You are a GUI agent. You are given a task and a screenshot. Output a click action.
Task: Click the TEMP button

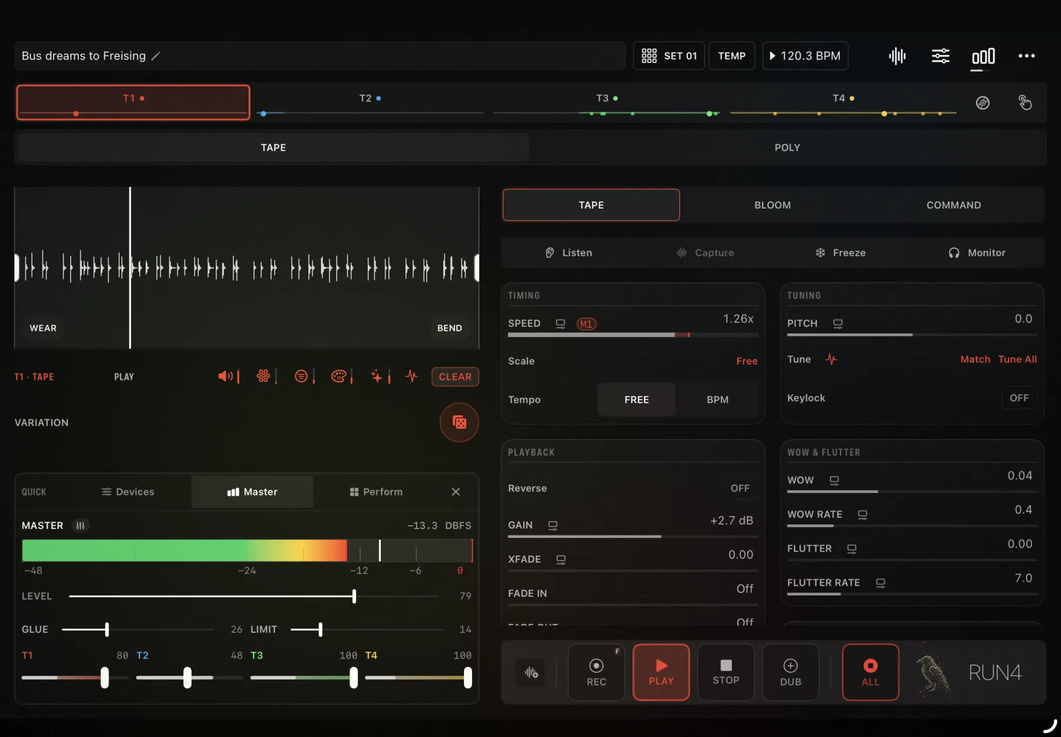pyautogui.click(x=732, y=56)
